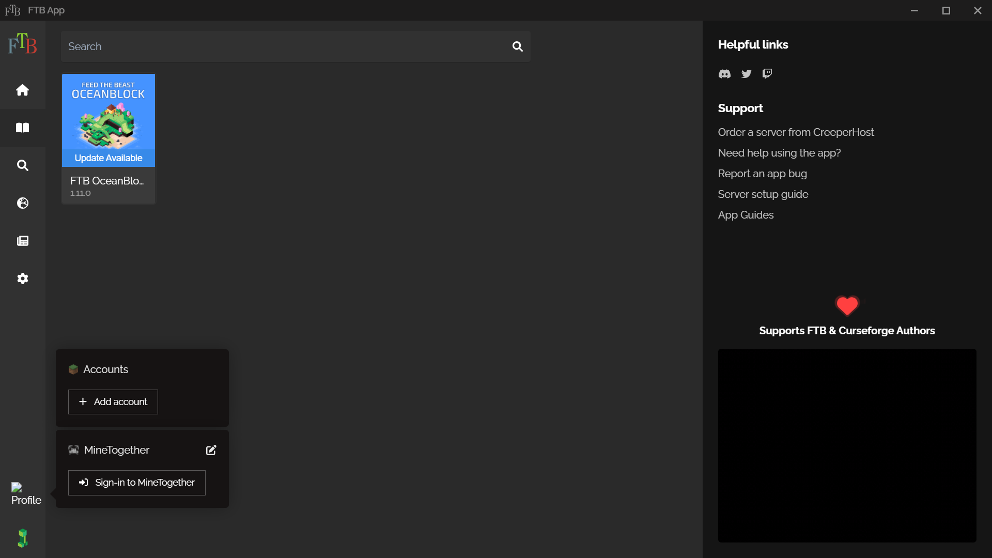The image size is (992, 558).
Task: Open Settings via the gear icon
Action: point(22,278)
